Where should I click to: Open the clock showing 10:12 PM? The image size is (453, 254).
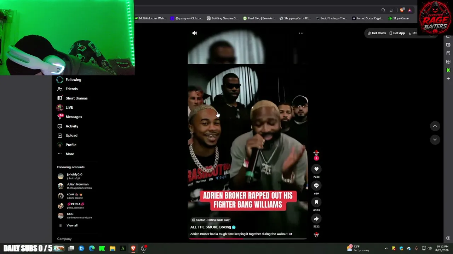click(442, 248)
